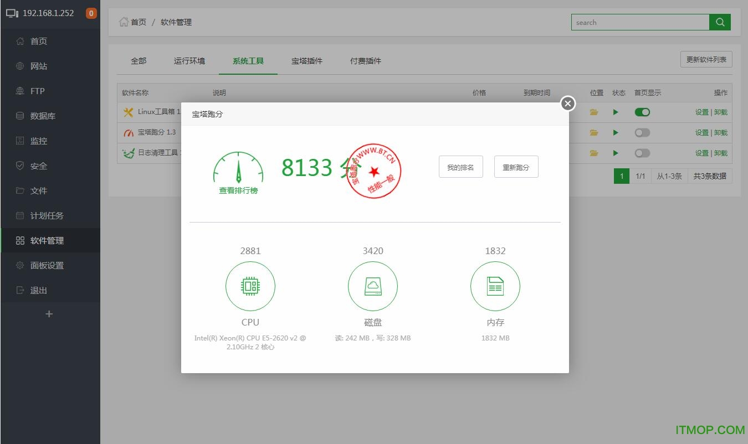Click the folder icon for Linux工具箱 row
This screenshot has width=748, height=444.
coord(593,112)
